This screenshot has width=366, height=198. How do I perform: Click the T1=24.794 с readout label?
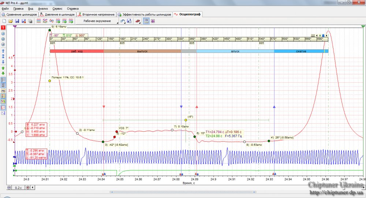(x=215, y=132)
